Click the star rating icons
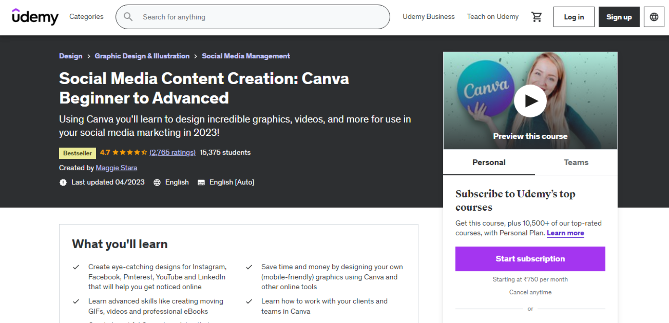This screenshot has height=323, width=669. tap(130, 152)
